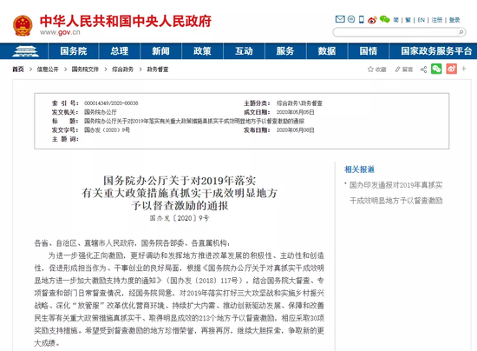The width and height of the screenshot is (477, 351).
Task: Click 中华人民共和国中央人民政府 site title
Action: [126, 21]
